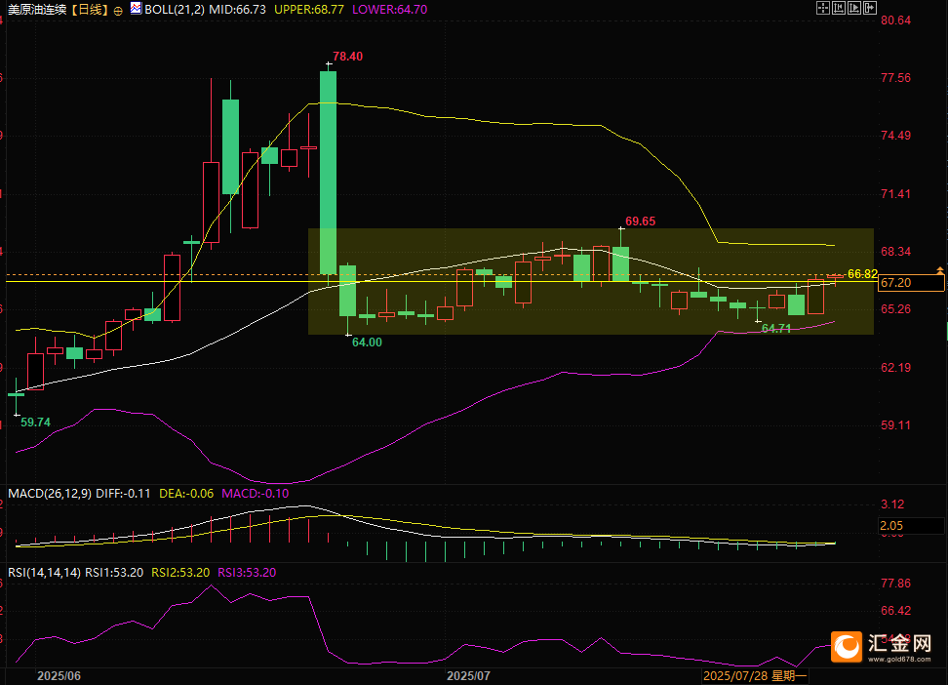This screenshot has height=685, width=948.
Task: Click the 64.71 low price label
Action: pyautogui.click(x=776, y=329)
